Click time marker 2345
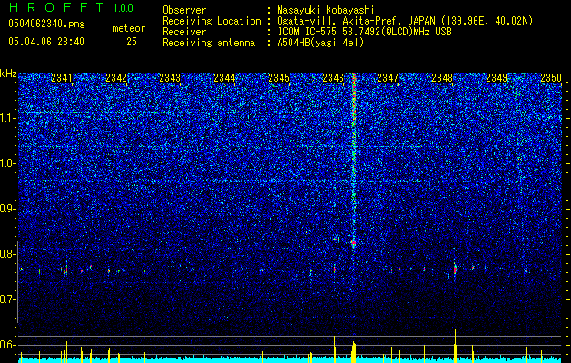571x363 pixels. pyautogui.click(x=279, y=78)
